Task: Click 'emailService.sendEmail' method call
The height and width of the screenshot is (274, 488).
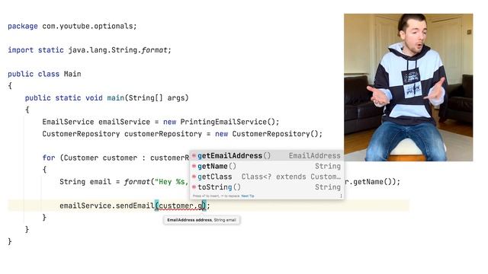Action: coord(107,205)
